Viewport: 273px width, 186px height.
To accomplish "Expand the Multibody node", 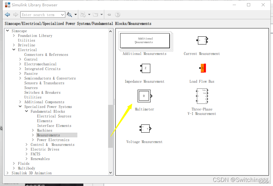I will (14, 168).
